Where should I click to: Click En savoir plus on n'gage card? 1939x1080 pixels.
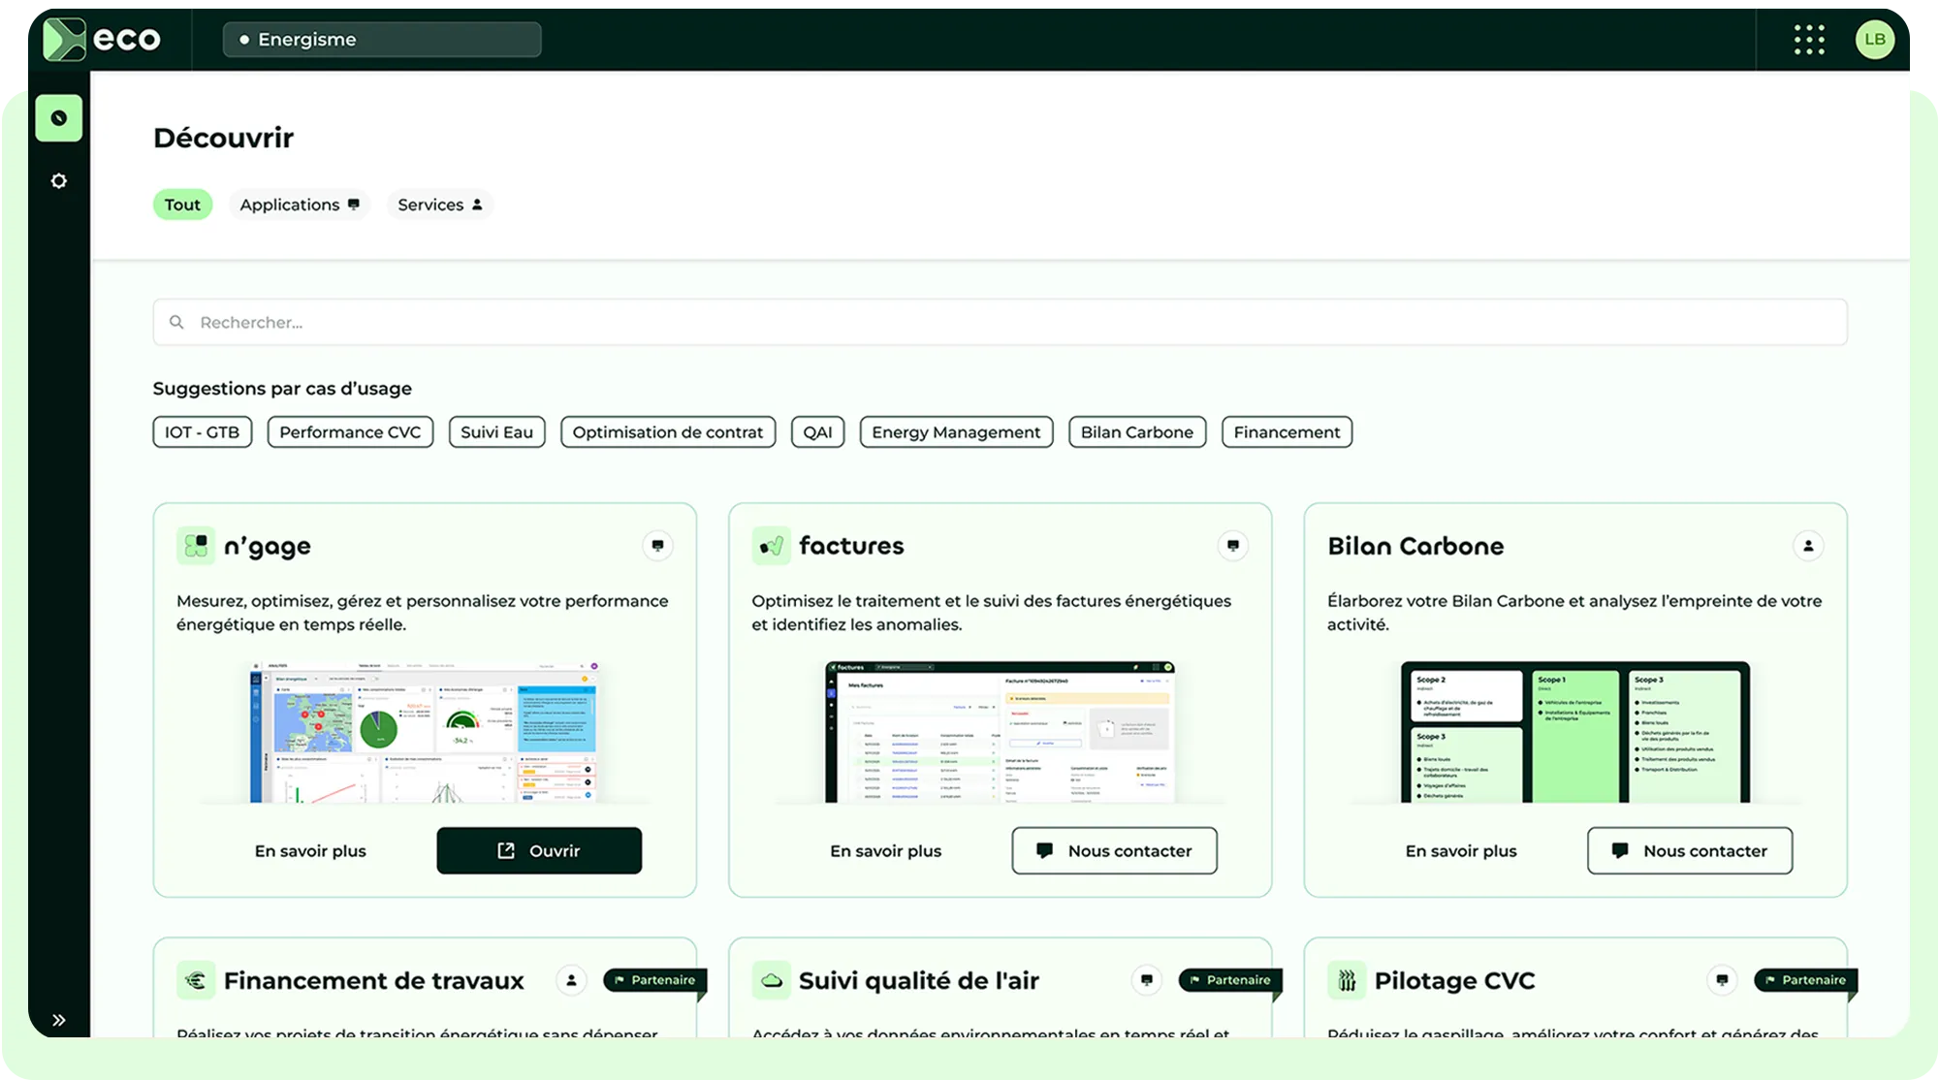pyautogui.click(x=310, y=851)
